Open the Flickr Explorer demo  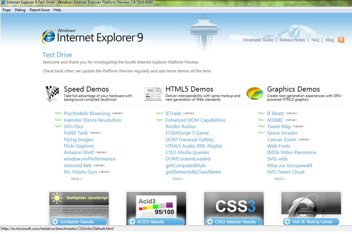79,146
